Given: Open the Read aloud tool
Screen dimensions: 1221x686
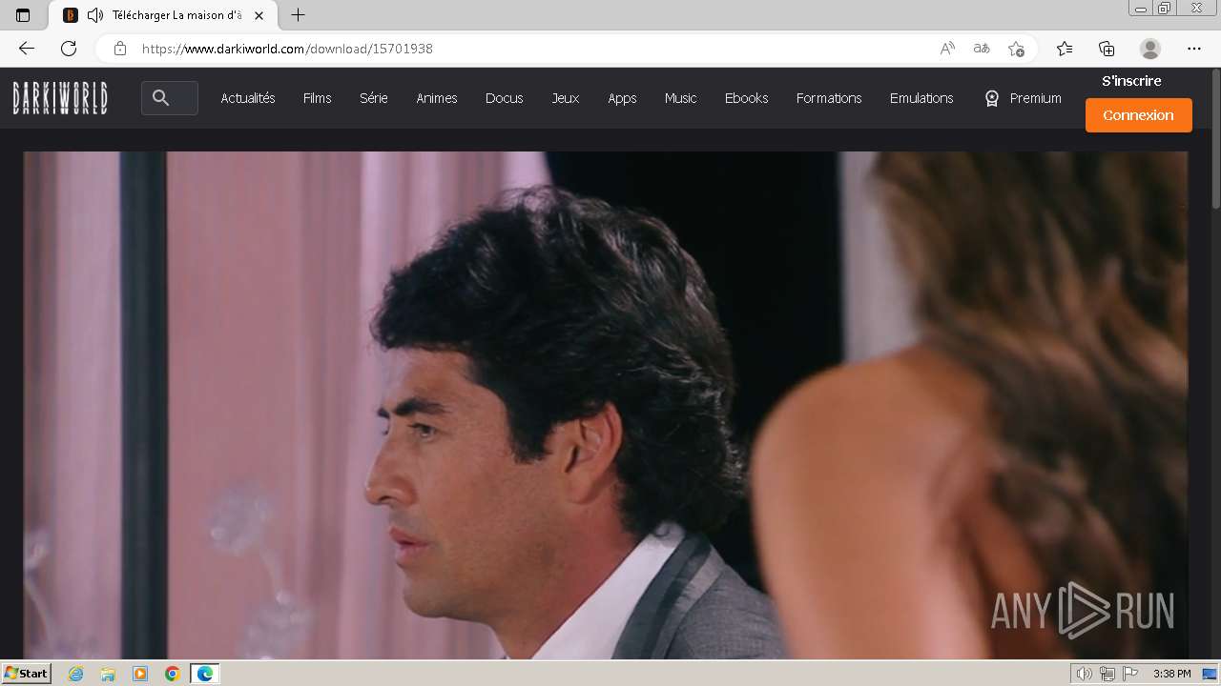Looking at the screenshot, I should (x=947, y=49).
